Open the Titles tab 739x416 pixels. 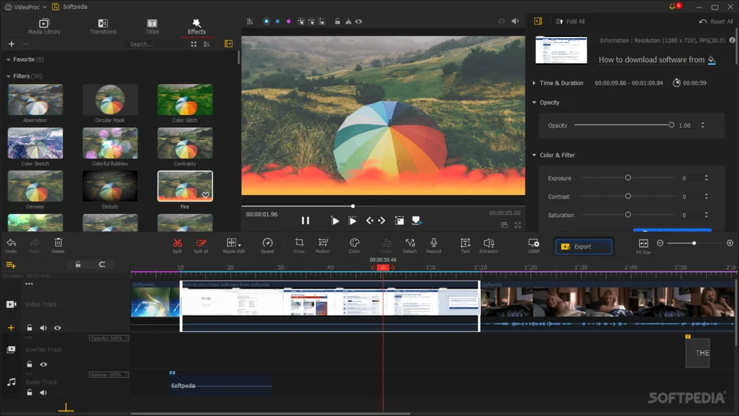coord(152,27)
